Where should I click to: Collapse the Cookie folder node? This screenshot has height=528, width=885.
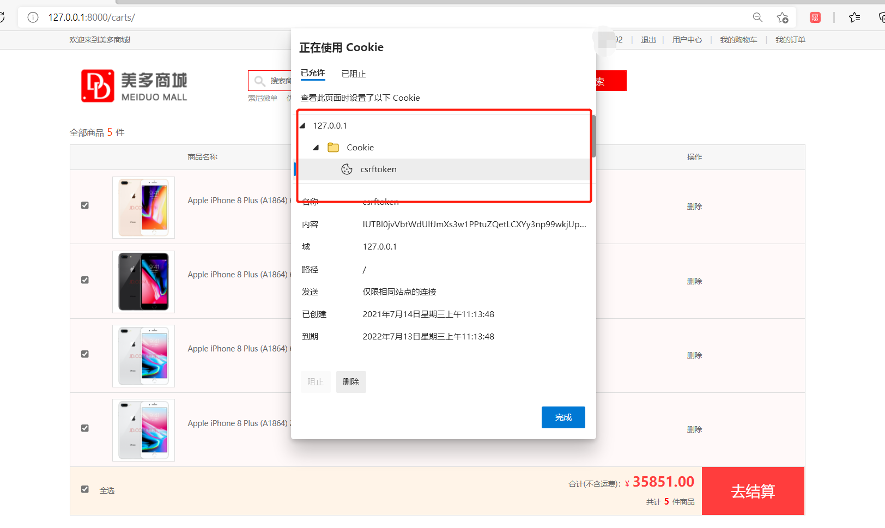[x=316, y=147]
